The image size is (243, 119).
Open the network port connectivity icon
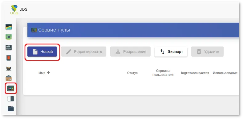pos(9,68)
